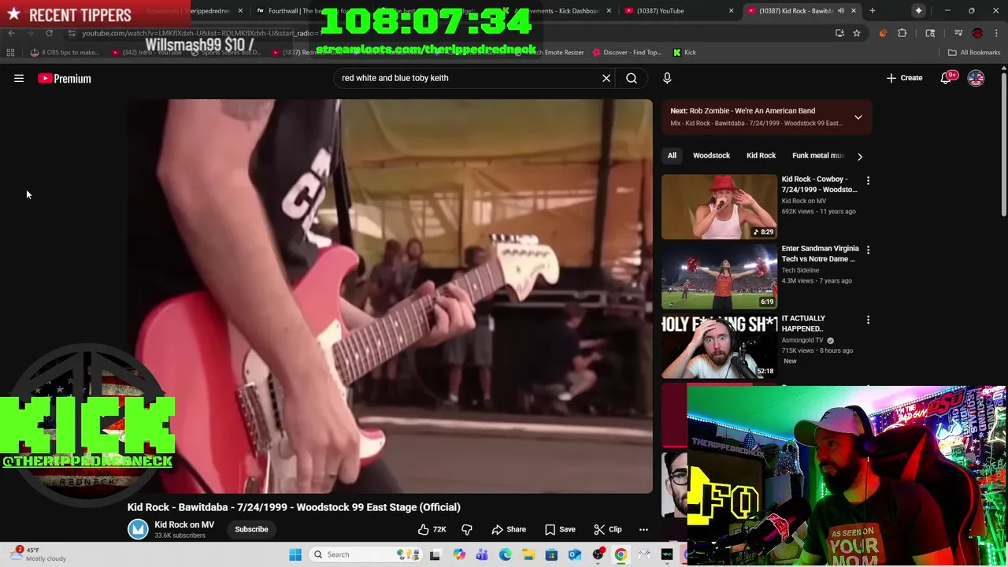Open the weather widget showing 45°F
This screenshot has height=567, width=1008.
tap(38, 554)
